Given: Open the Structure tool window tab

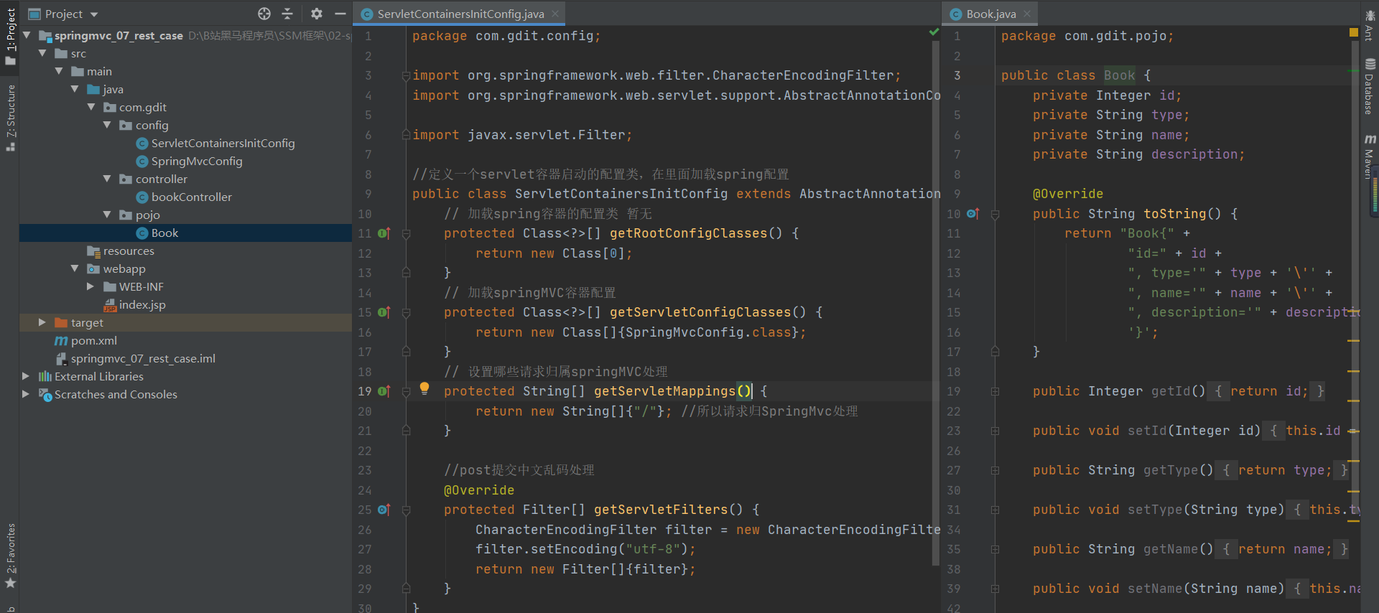Looking at the screenshot, I should pyautogui.click(x=10, y=117).
